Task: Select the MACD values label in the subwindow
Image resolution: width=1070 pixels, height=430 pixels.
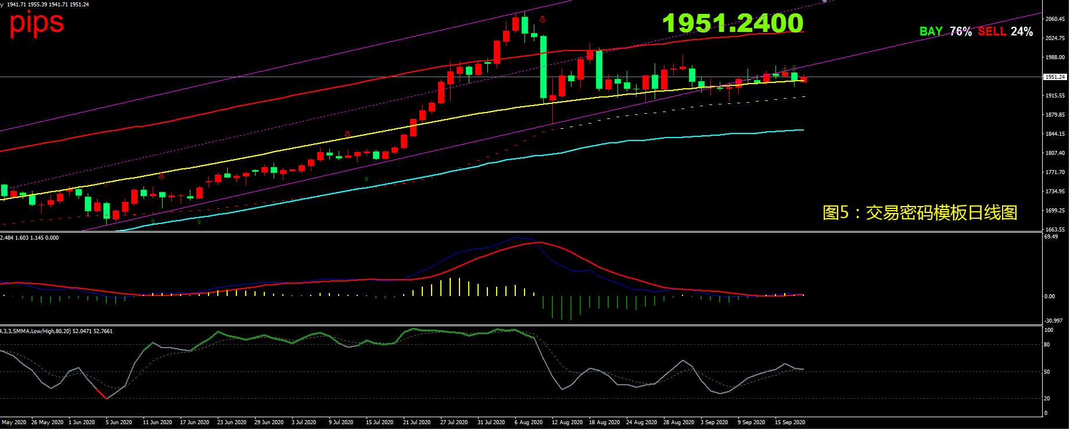Action: (28, 238)
